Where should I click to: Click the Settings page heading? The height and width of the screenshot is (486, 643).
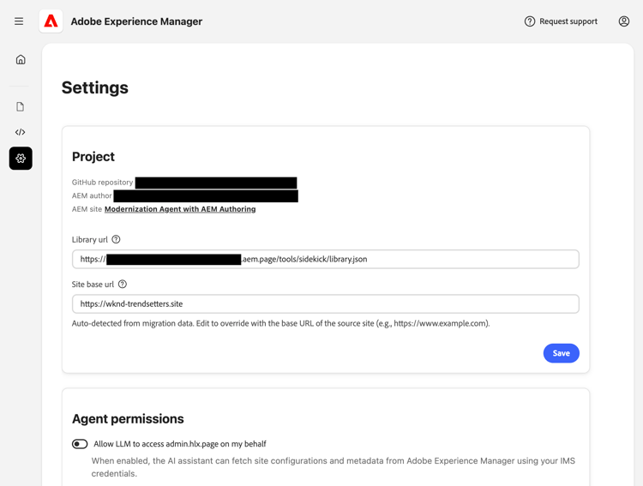95,87
